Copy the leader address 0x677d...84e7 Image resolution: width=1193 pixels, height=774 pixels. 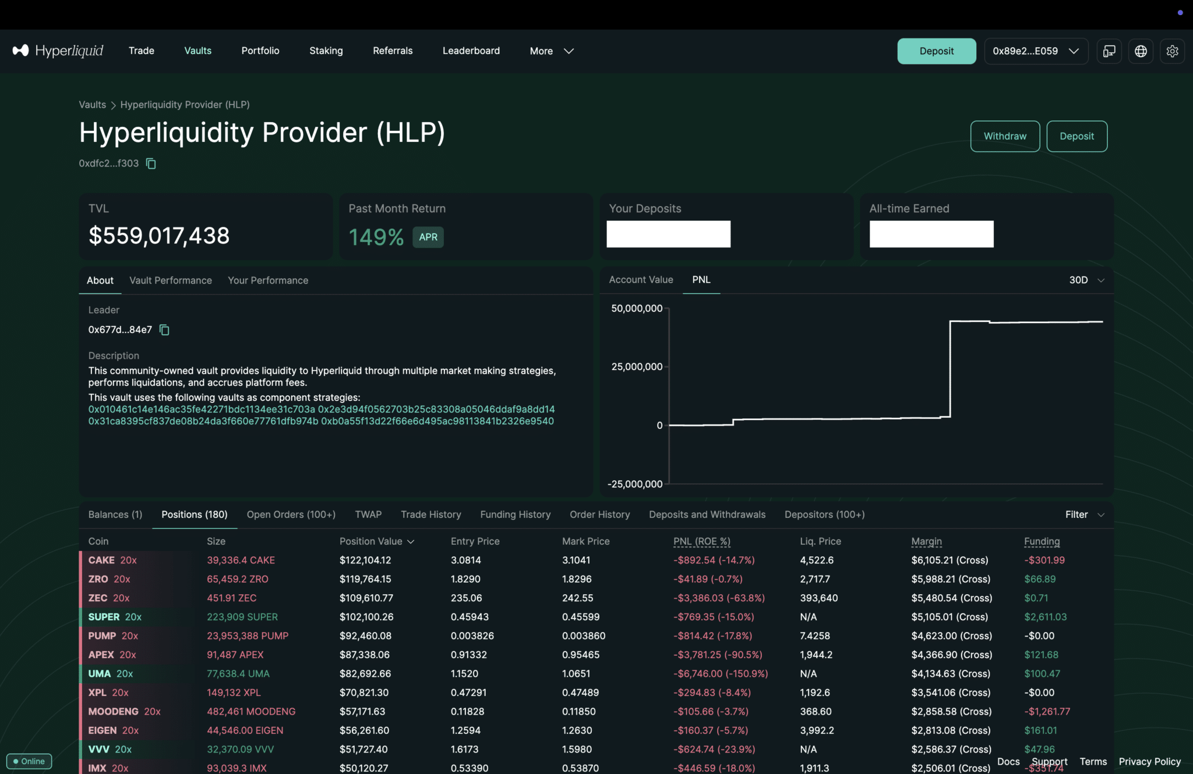click(164, 330)
